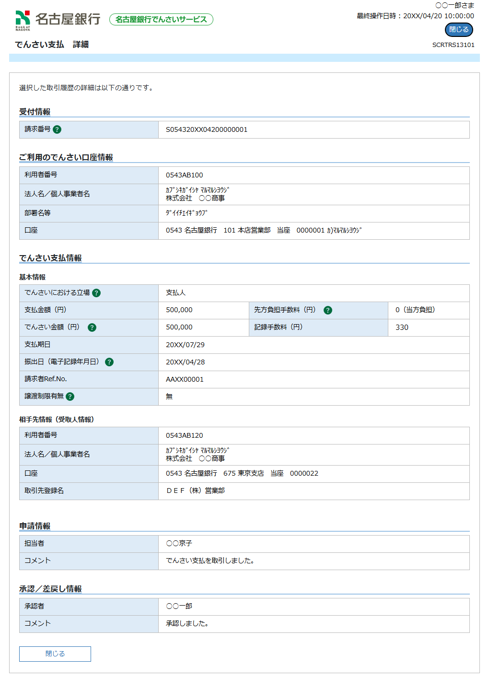Open help icon next to 請求番号
Viewport: 489px width, 678px height.
tap(57, 129)
